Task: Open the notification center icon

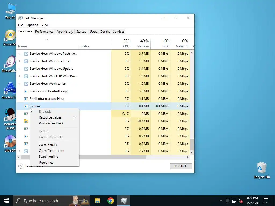Action: click(266, 201)
